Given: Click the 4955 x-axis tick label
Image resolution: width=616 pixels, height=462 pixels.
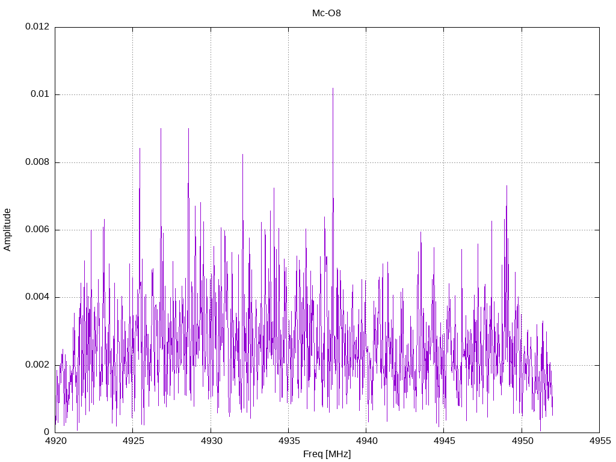Looking at the screenshot, I should [x=600, y=441].
